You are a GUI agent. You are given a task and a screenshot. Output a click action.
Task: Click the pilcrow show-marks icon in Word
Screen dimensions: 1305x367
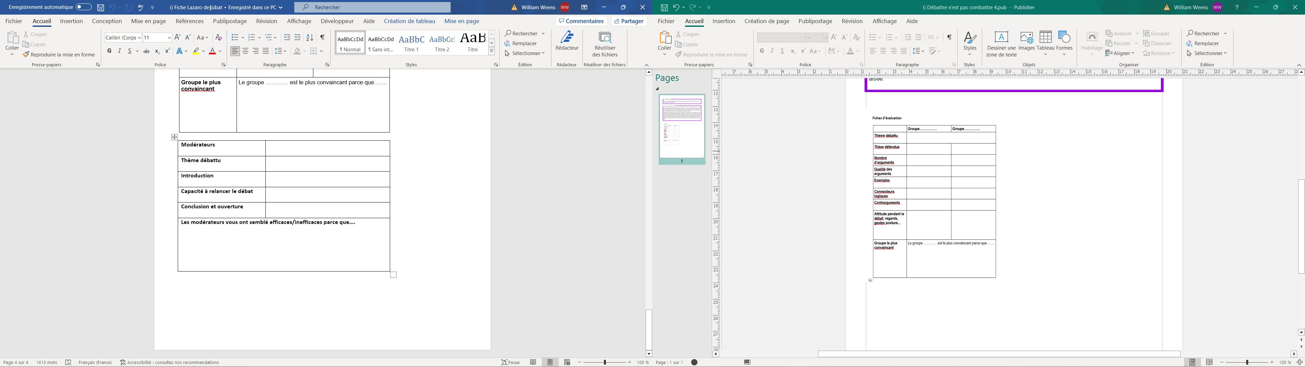pyautogui.click(x=322, y=37)
